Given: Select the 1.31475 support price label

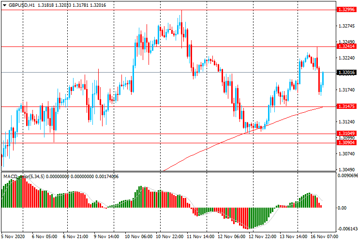Looking at the screenshot, I should [347, 106].
